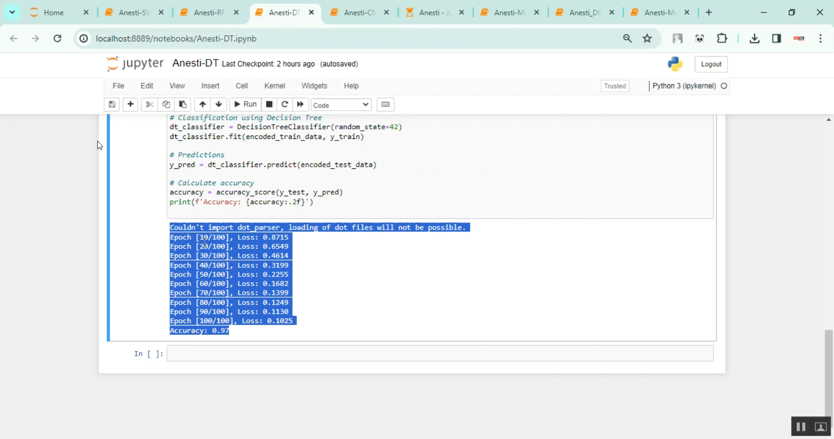Open the Kernel menu
Viewport: 834px width, 439px height.
(274, 86)
